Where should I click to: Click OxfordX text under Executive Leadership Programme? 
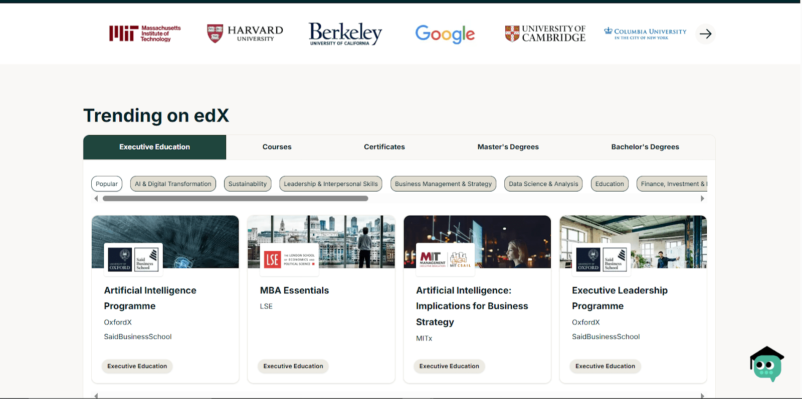click(586, 322)
